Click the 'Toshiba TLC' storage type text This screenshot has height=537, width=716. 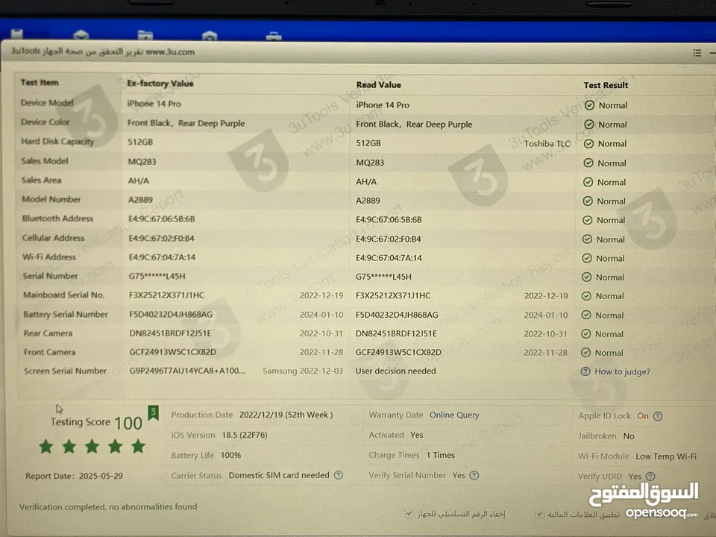pos(547,144)
